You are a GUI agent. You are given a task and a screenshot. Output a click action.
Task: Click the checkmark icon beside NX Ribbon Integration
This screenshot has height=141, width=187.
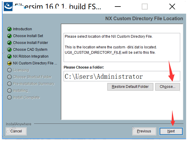9,56
